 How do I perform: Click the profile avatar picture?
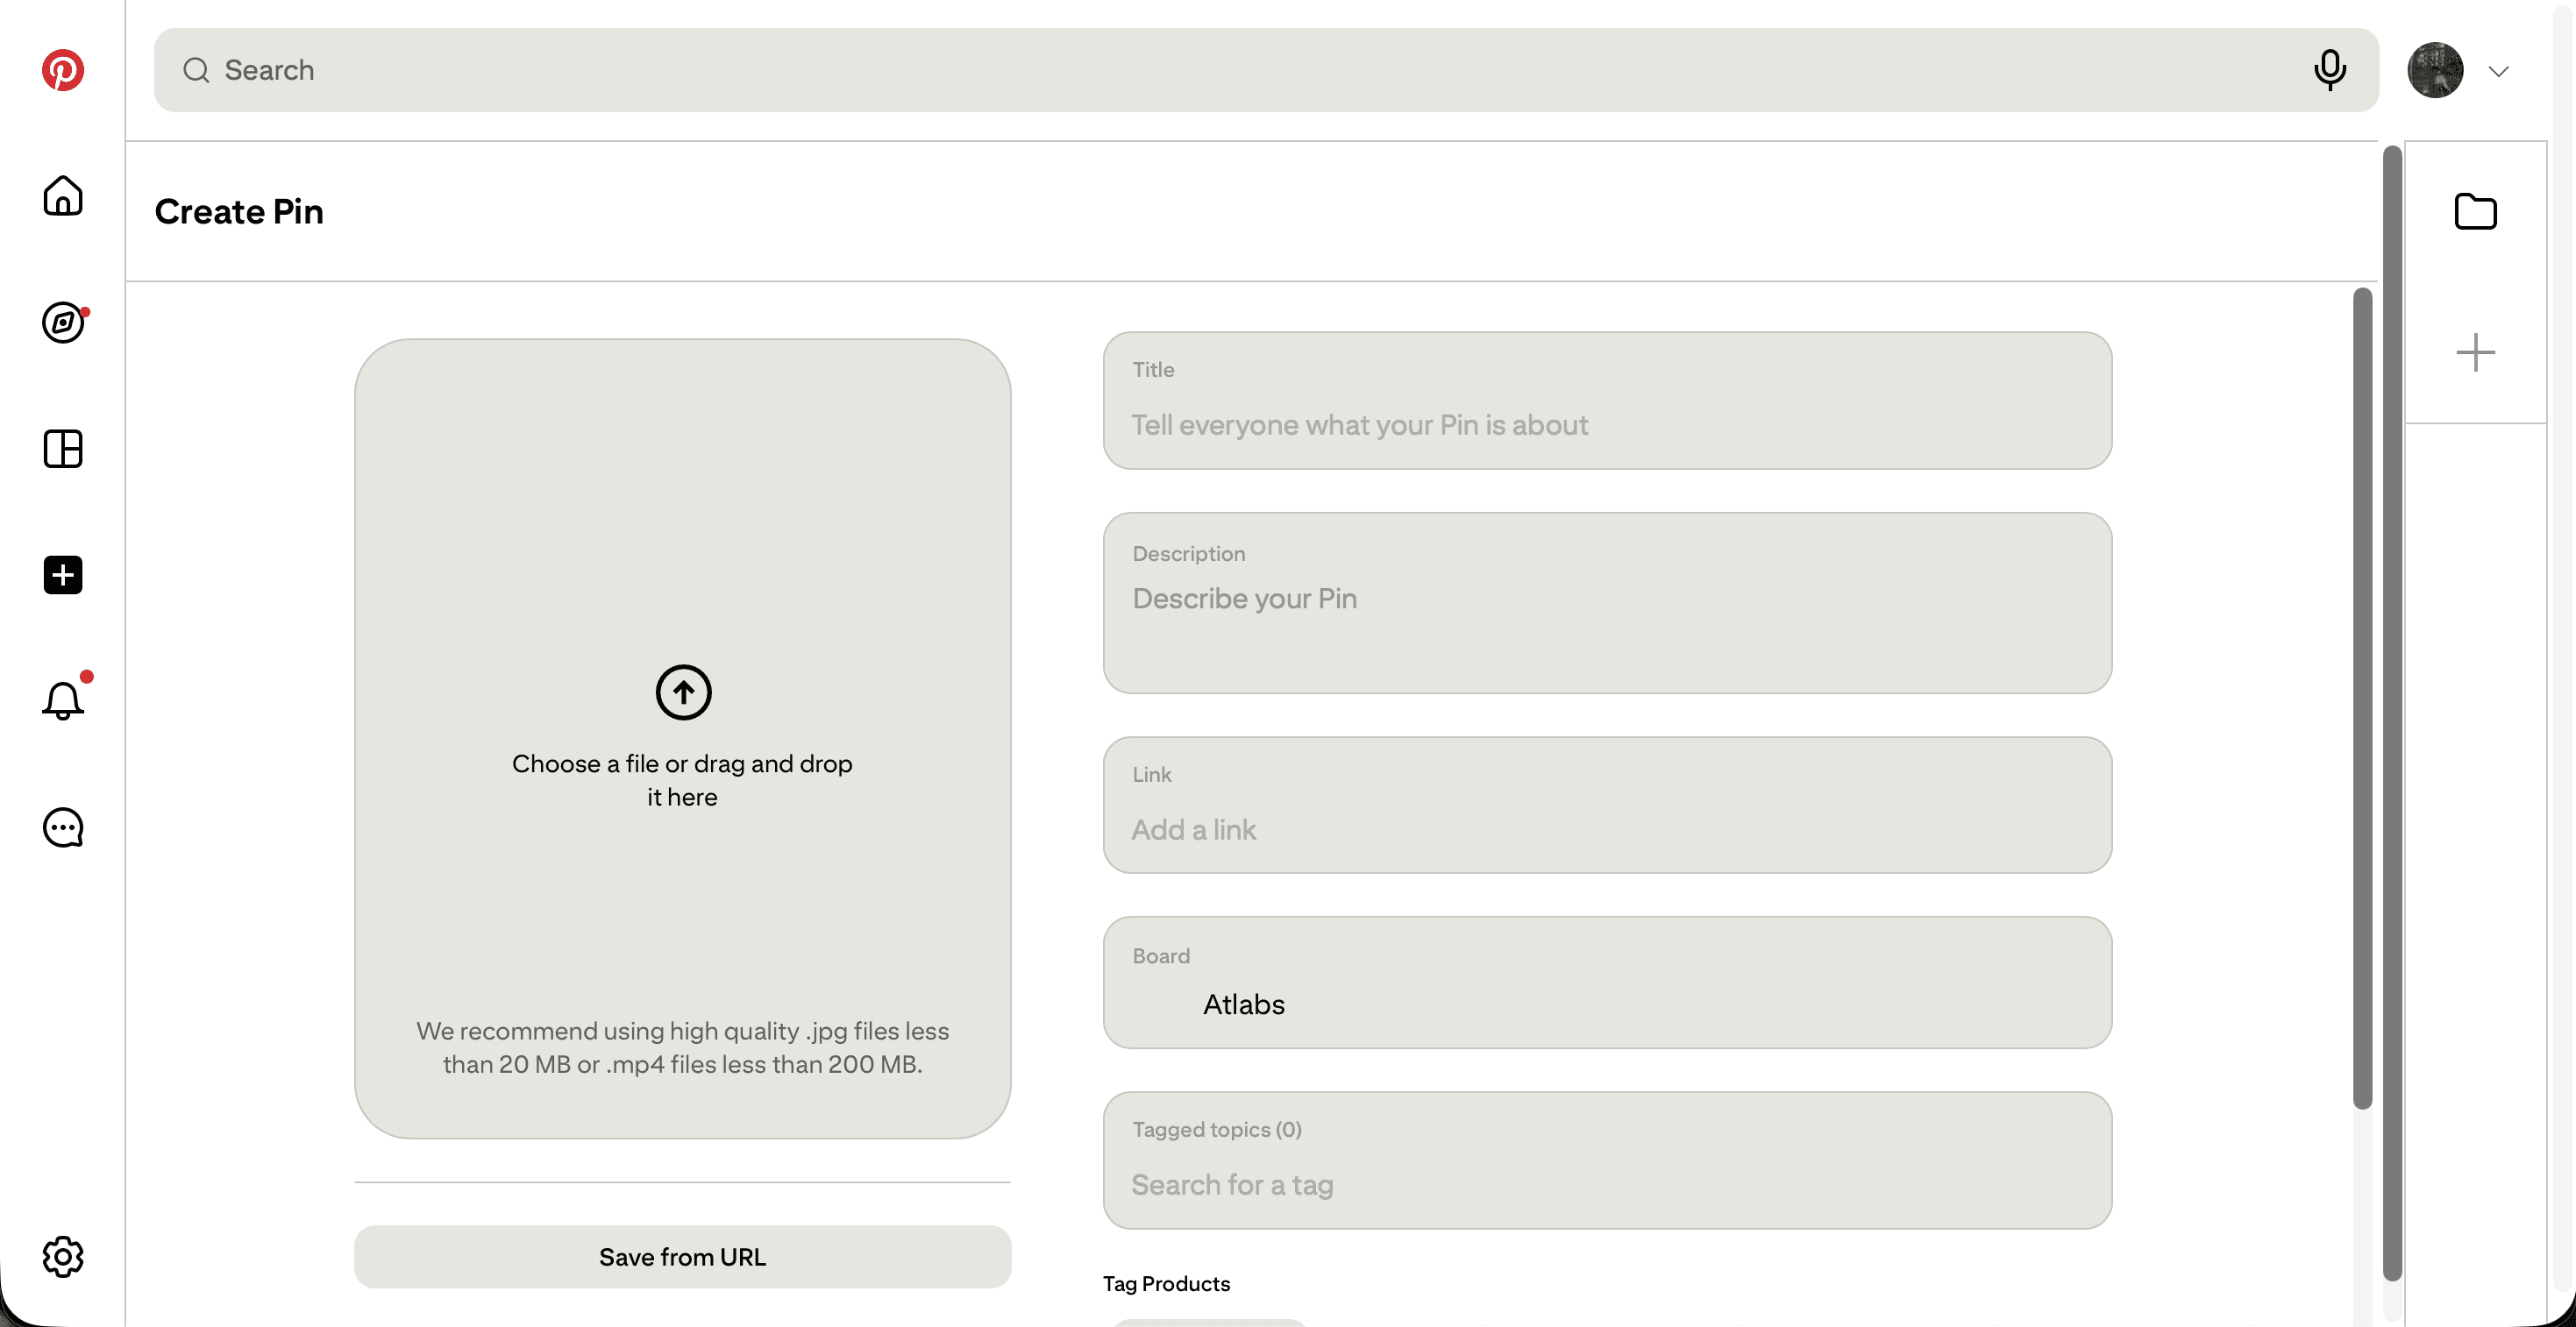click(2435, 70)
